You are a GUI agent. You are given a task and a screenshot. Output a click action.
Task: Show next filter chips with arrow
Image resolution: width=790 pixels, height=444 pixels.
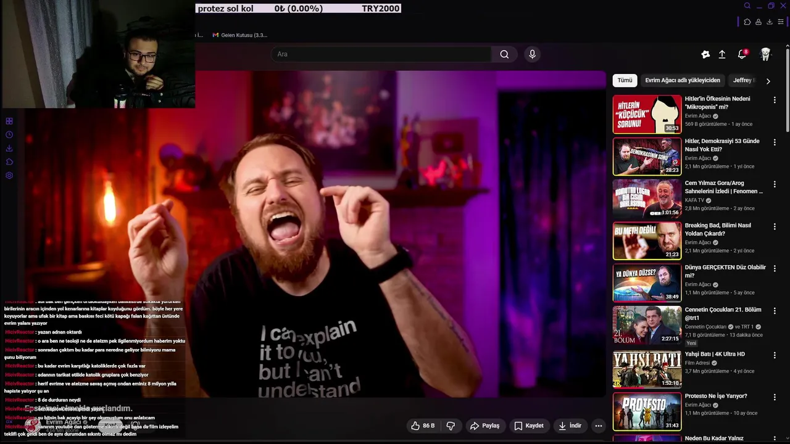tap(768, 81)
